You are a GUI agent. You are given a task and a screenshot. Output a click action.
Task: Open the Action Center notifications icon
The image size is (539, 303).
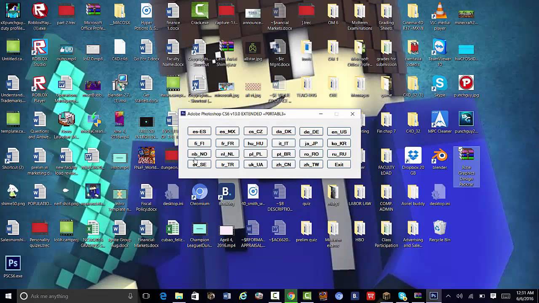tap(493, 296)
